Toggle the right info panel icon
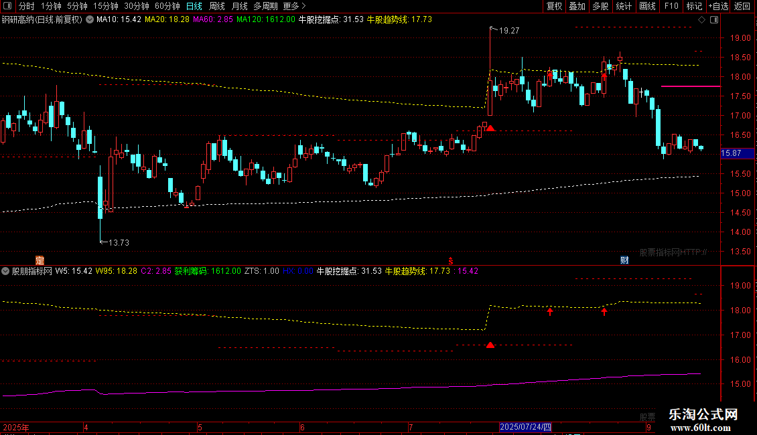Image resolution: width=757 pixels, height=435 pixels. [x=714, y=20]
